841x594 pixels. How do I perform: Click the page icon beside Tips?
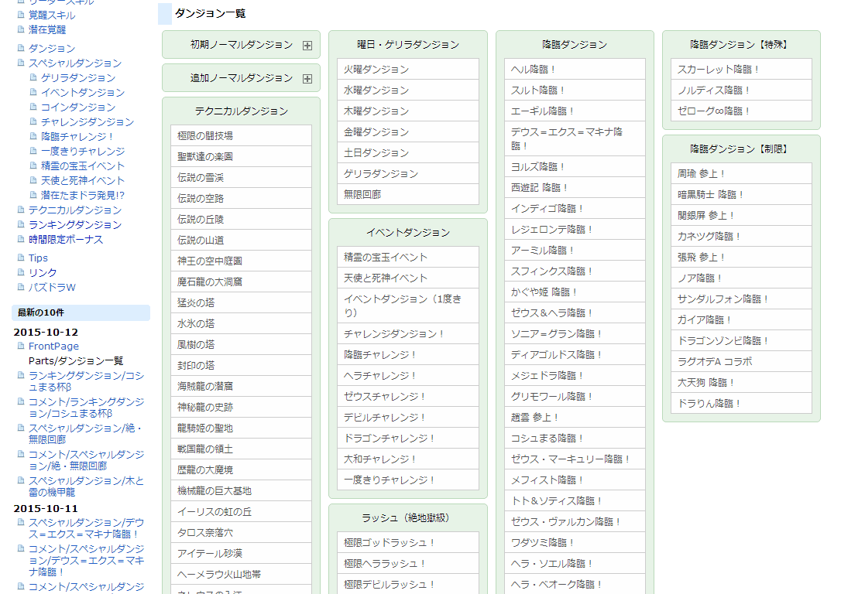[22, 258]
